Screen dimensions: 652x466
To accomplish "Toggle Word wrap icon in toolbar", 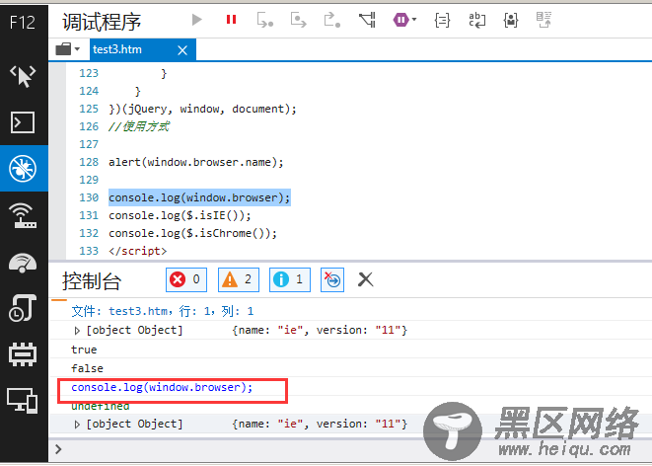I will pos(476,20).
